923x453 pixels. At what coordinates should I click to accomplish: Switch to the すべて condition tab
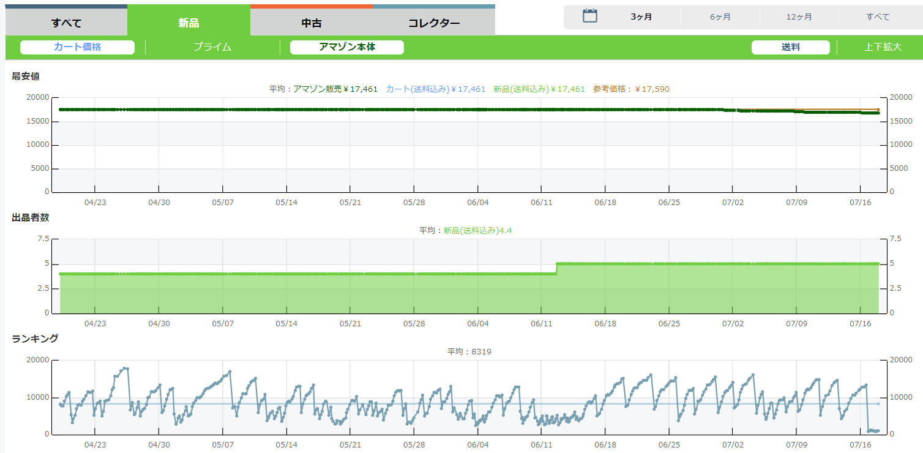tap(66, 23)
